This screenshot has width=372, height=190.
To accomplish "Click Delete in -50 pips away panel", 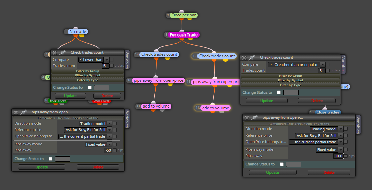I will [98, 167].
